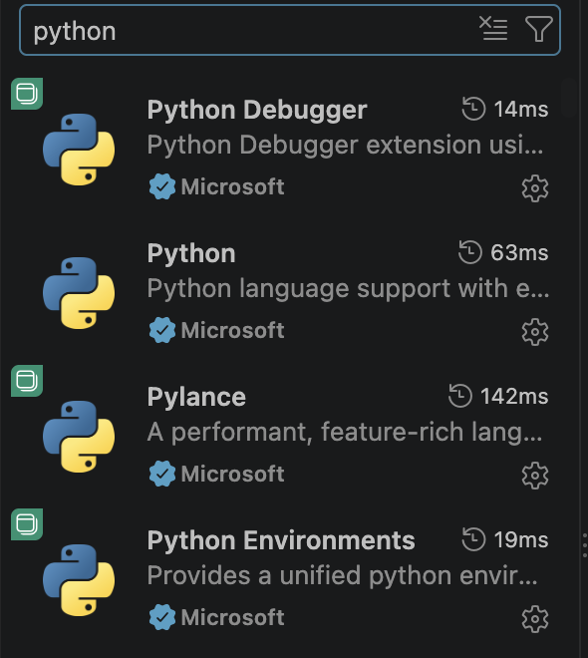The width and height of the screenshot is (588, 658).
Task: Click the Python Environments extension logo
Action: point(79,580)
